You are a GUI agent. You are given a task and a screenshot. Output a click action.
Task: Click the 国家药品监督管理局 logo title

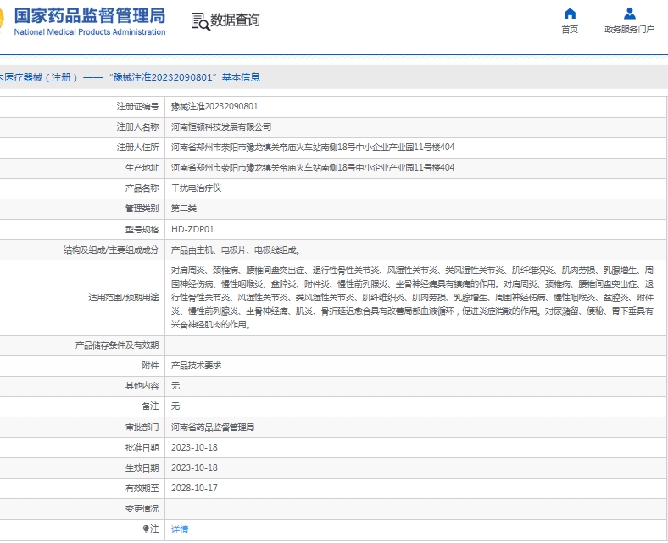pos(90,16)
